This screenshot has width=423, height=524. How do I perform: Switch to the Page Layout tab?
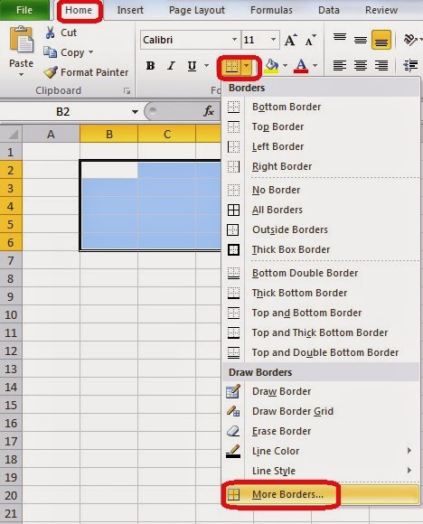point(197,10)
